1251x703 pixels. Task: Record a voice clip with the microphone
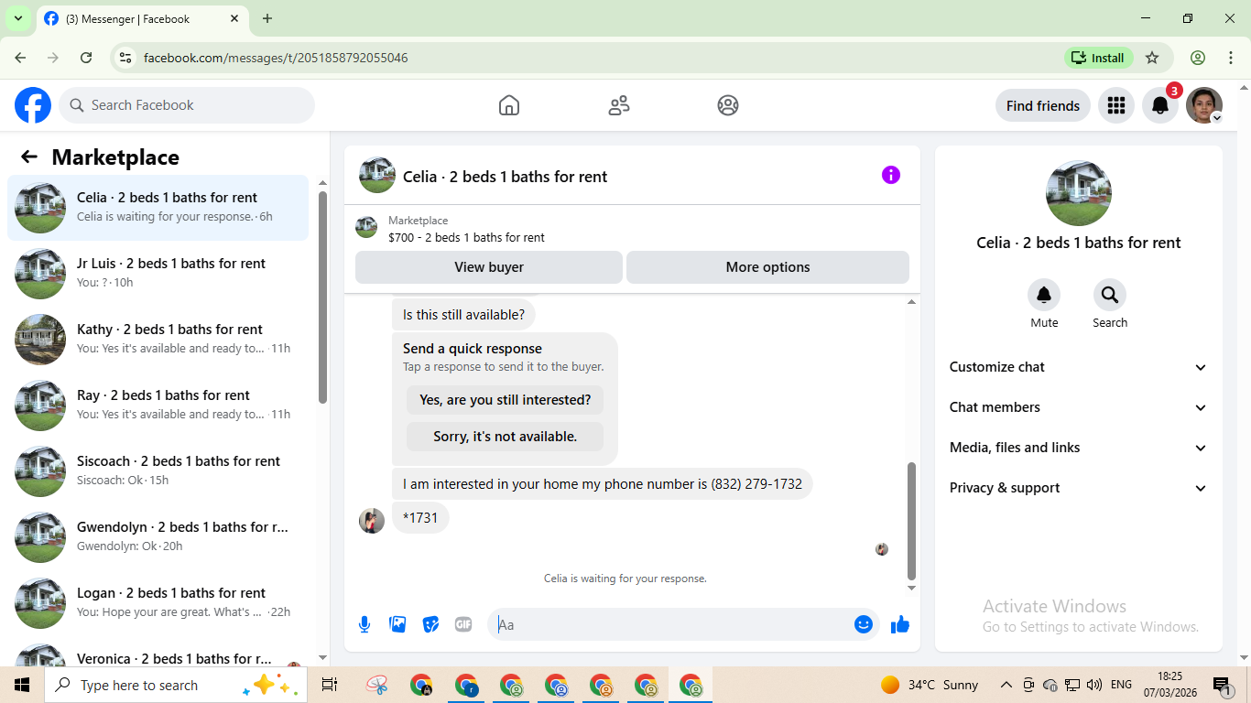tap(364, 624)
